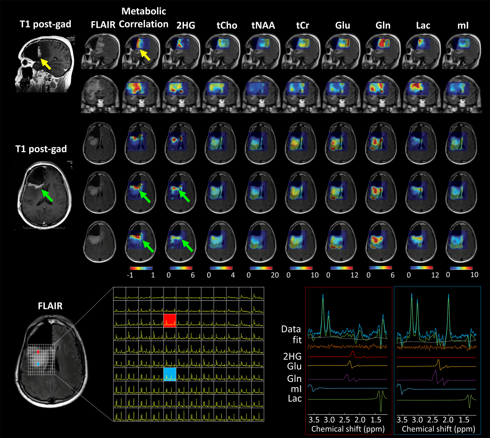Image resolution: width=490 pixels, height=438 pixels.
Task: Click the mI column header at the top
Action: [463, 25]
